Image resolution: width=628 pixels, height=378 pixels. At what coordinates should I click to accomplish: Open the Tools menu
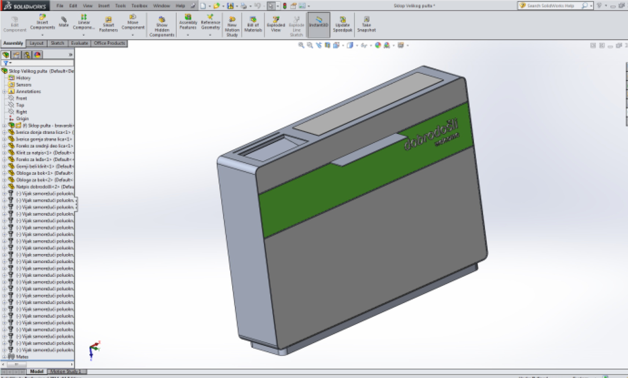click(x=120, y=6)
